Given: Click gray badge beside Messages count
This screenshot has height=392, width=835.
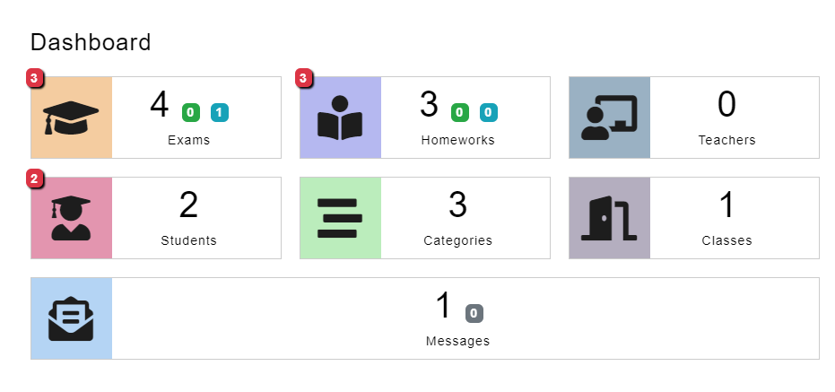Looking at the screenshot, I should coord(474,313).
